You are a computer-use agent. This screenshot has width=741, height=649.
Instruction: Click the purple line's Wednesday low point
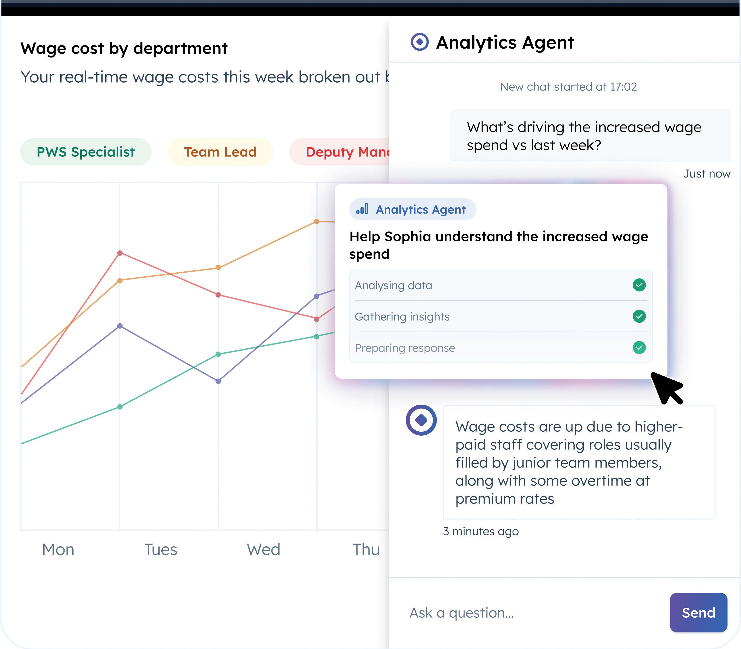218,381
